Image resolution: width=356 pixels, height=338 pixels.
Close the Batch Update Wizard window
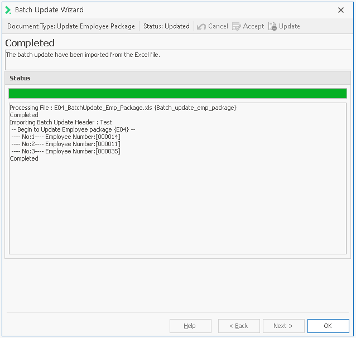[x=341, y=9]
